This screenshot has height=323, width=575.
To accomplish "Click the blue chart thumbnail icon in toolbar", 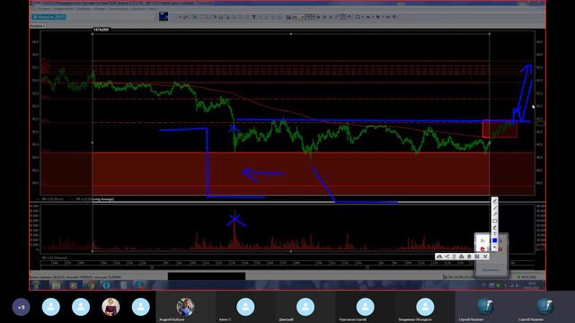I will pyautogui.click(x=164, y=16).
